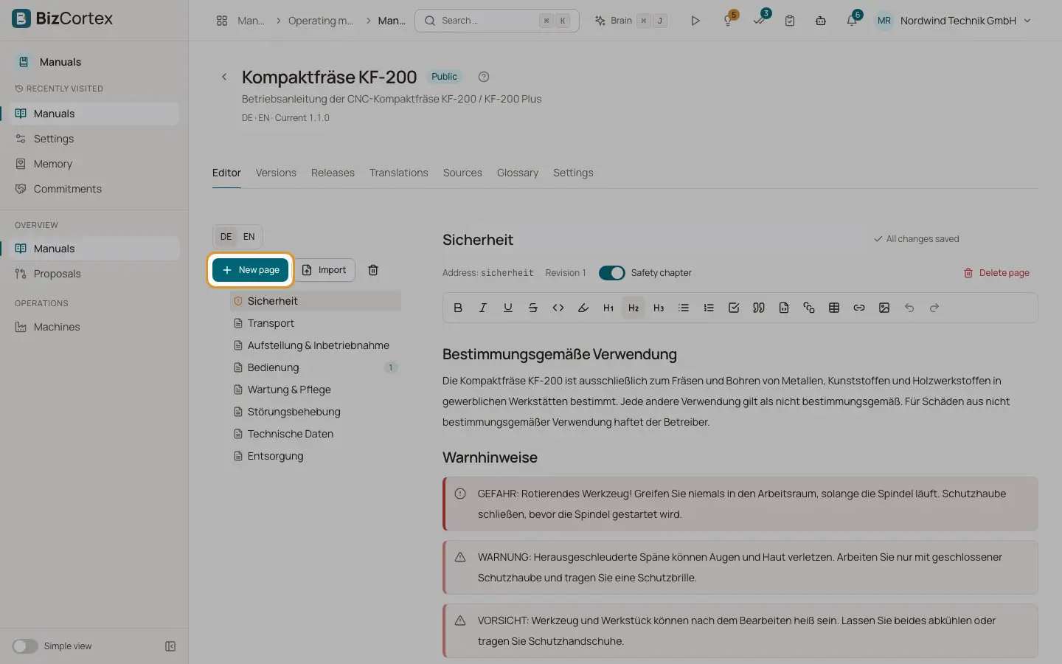The width and height of the screenshot is (1062, 664).
Task: Insert a block quote
Action: point(759,308)
